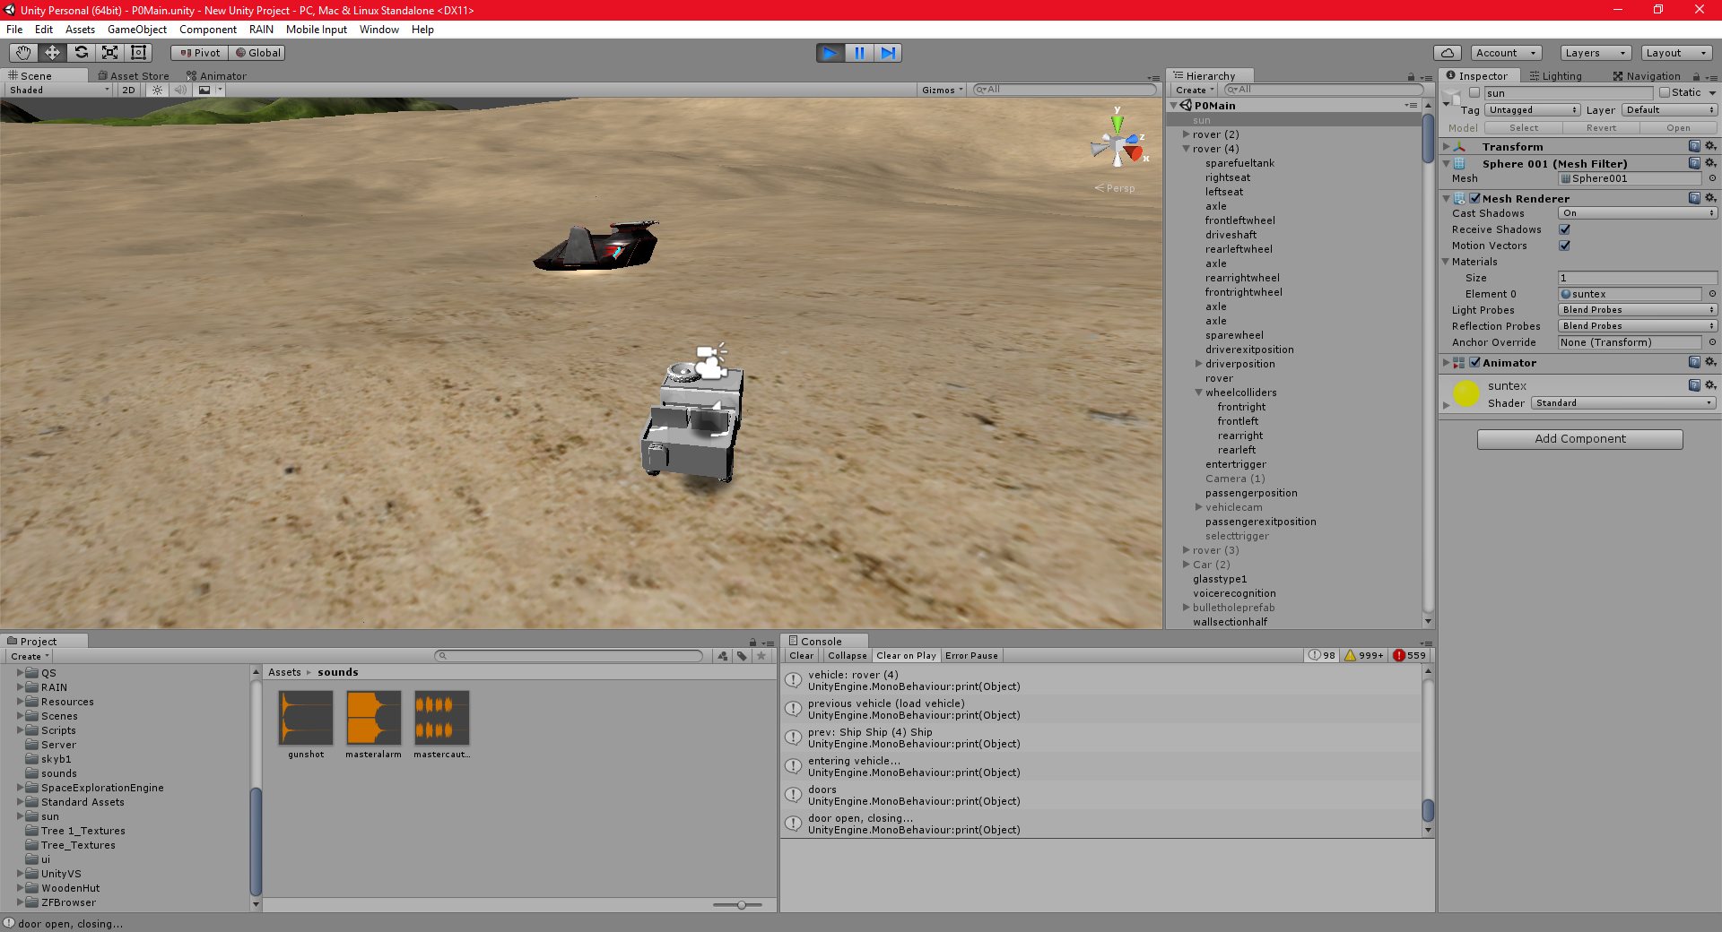Click Project search by type icon
The width and height of the screenshot is (1722, 932).
click(x=723, y=656)
